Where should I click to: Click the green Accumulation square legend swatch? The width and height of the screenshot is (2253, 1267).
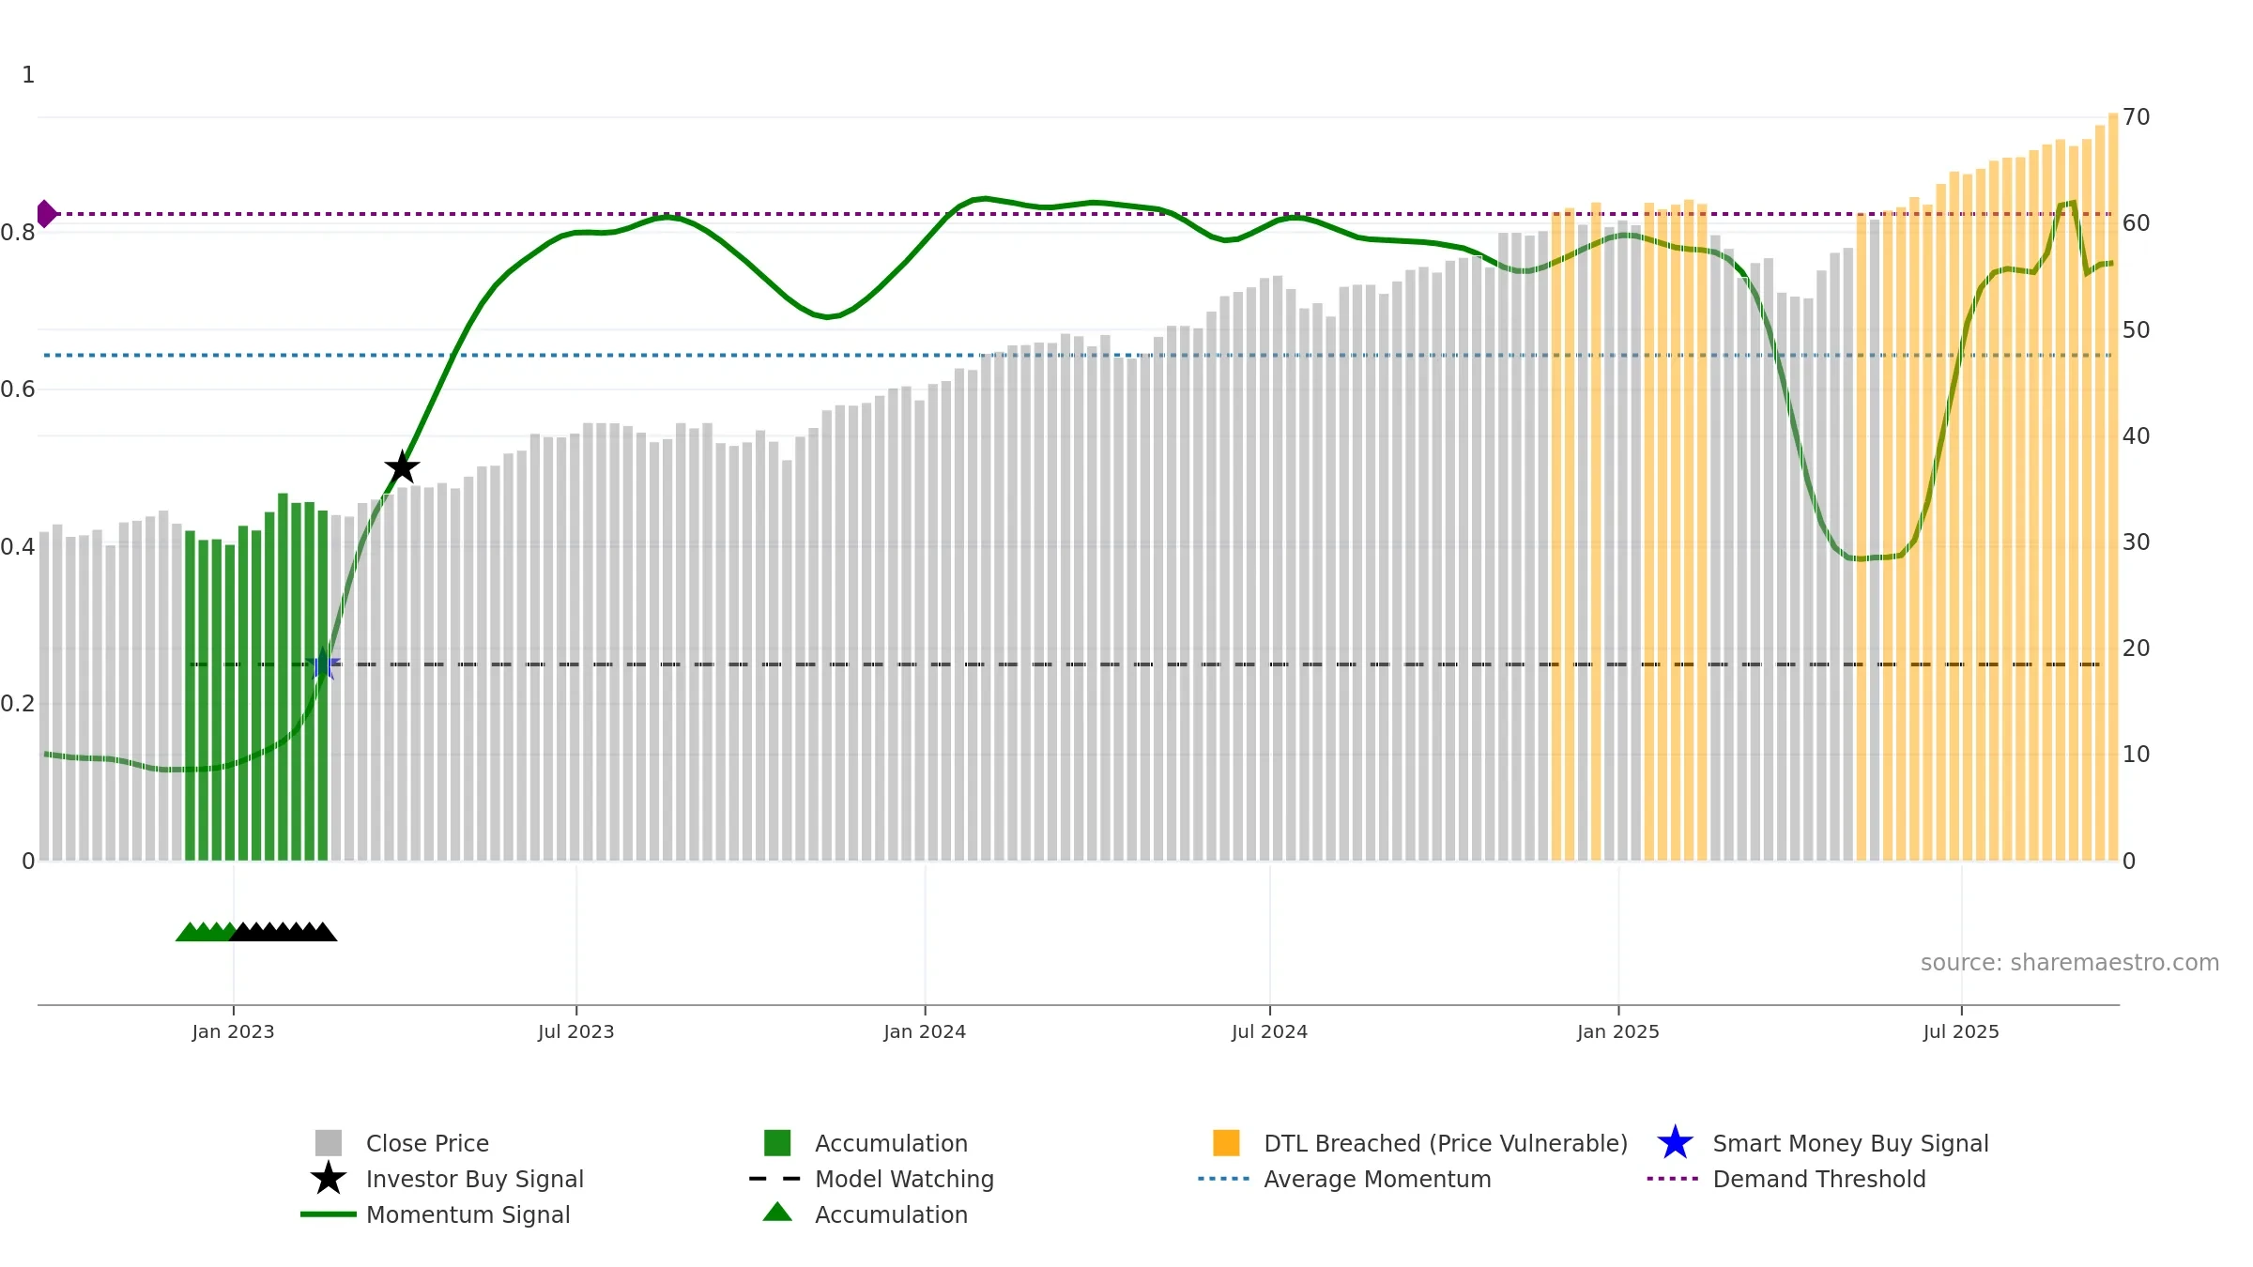pos(777,1143)
